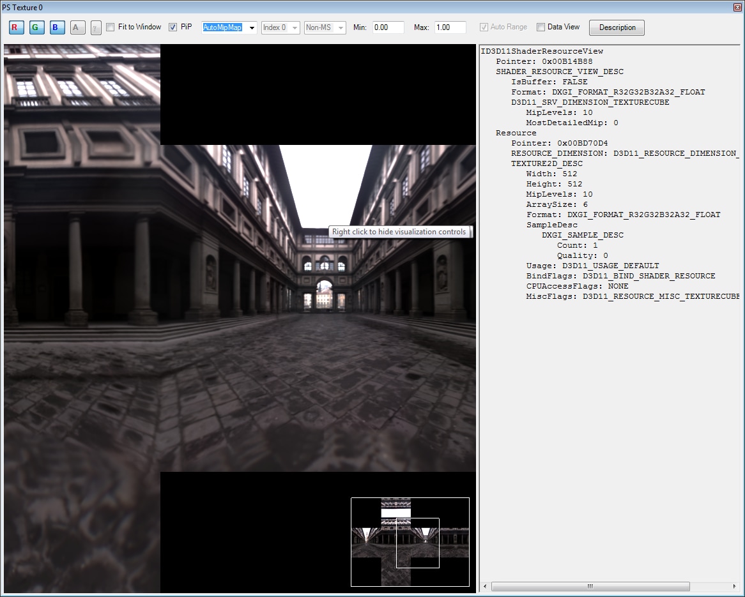
Task: Click the horizontal scrollbar in description panel
Action: tap(590, 586)
